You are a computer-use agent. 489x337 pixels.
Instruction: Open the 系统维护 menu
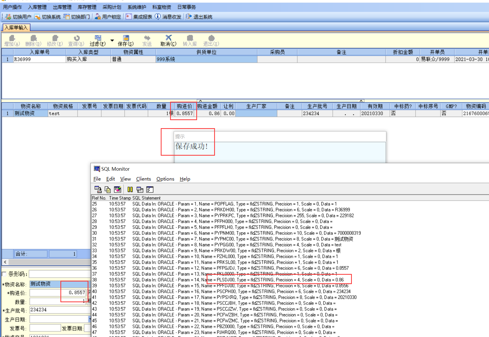point(137,7)
